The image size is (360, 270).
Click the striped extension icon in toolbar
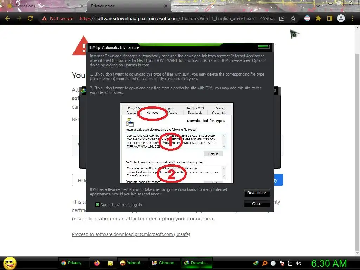pyautogui.click(x=307, y=18)
